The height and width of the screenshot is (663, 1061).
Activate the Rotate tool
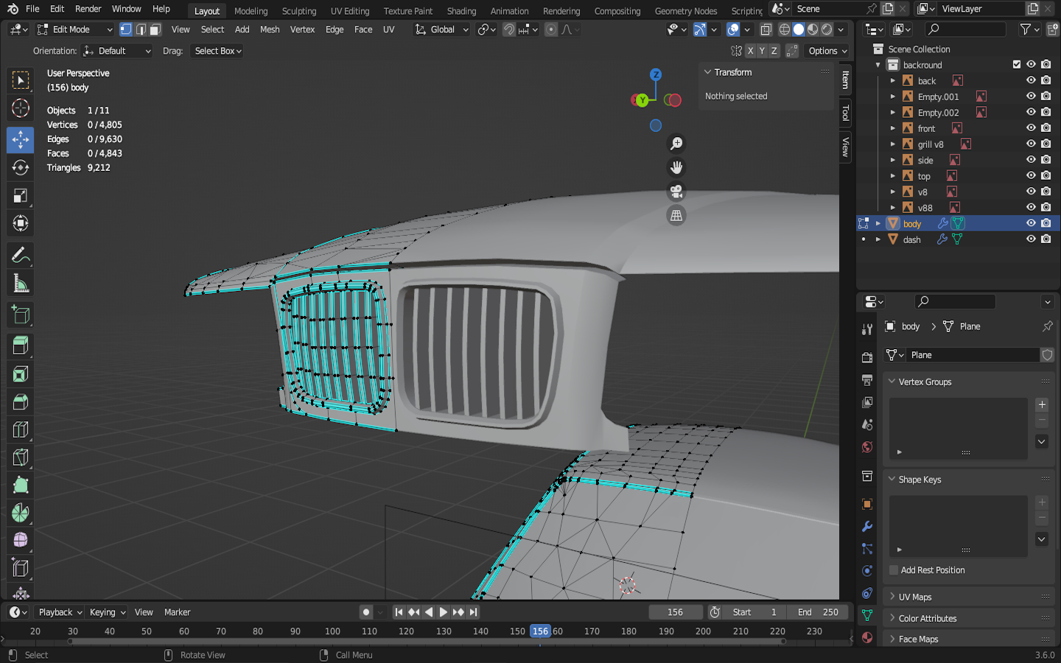pyautogui.click(x=21, y=168)
